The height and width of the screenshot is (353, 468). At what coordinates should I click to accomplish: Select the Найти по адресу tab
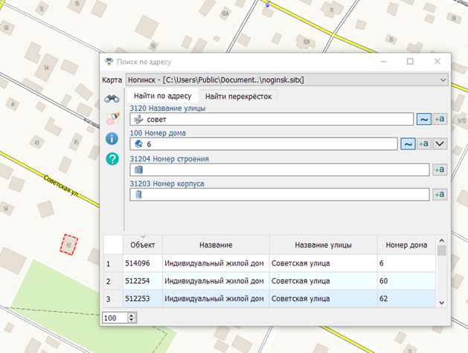pyautogui.click(x=162, y=96)
